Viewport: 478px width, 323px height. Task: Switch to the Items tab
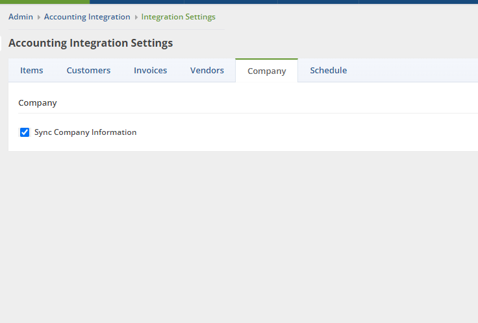coord(32,71)
